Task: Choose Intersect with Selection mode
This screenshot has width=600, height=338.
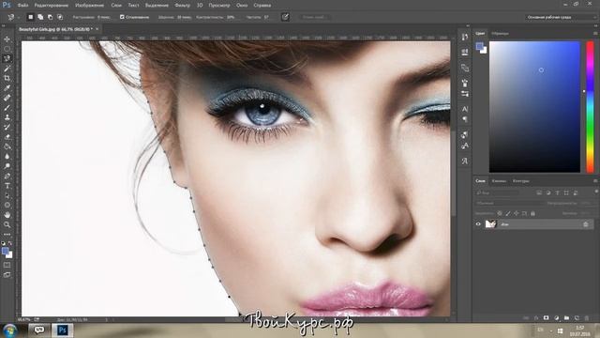Action: click(60, 17)
